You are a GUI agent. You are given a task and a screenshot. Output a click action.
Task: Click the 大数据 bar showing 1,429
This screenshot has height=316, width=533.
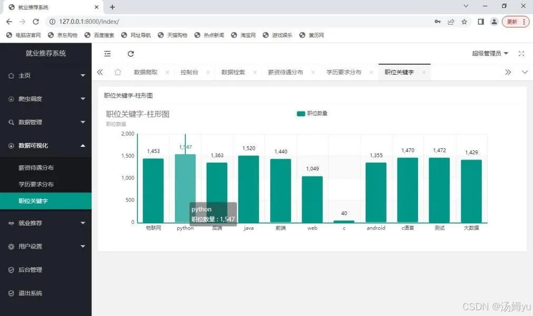471,191
